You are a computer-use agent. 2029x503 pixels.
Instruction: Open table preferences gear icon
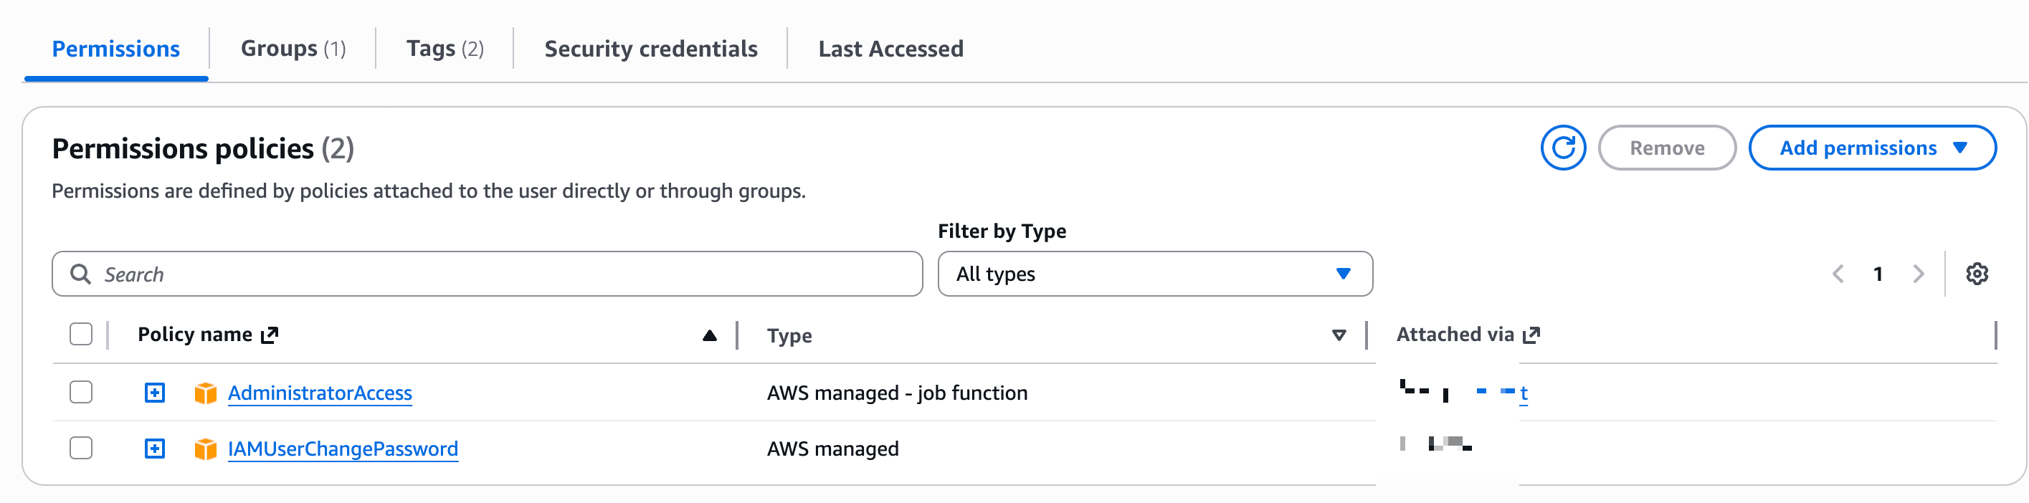point(1976,274)
